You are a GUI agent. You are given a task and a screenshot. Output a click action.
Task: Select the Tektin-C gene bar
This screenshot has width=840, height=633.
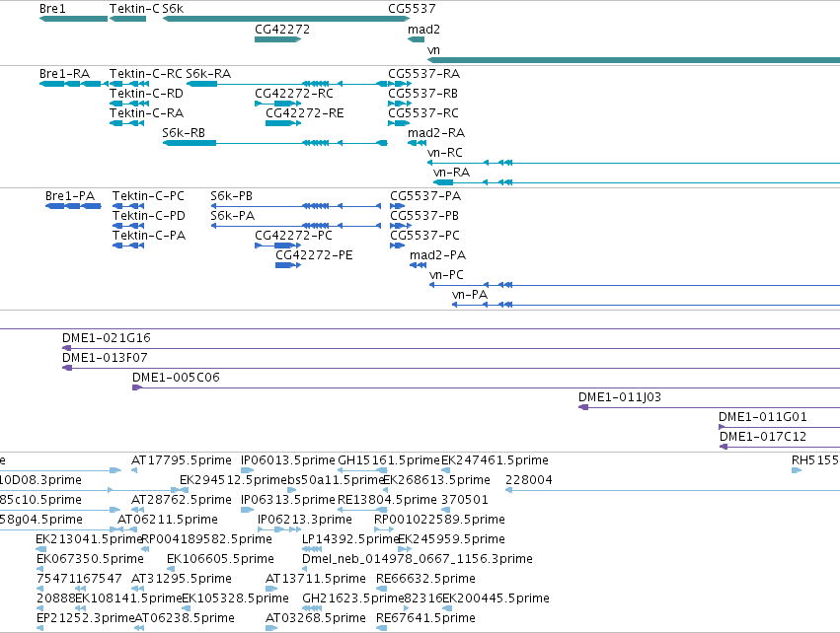(127, 19)
